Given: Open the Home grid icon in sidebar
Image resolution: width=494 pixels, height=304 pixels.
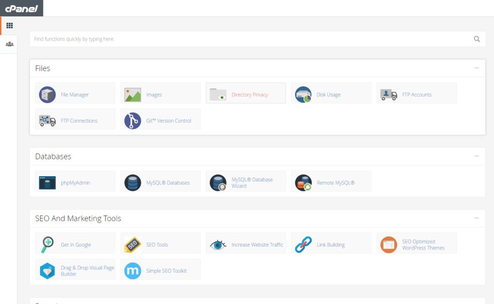Looking at the screenshot, I should 10,26.
